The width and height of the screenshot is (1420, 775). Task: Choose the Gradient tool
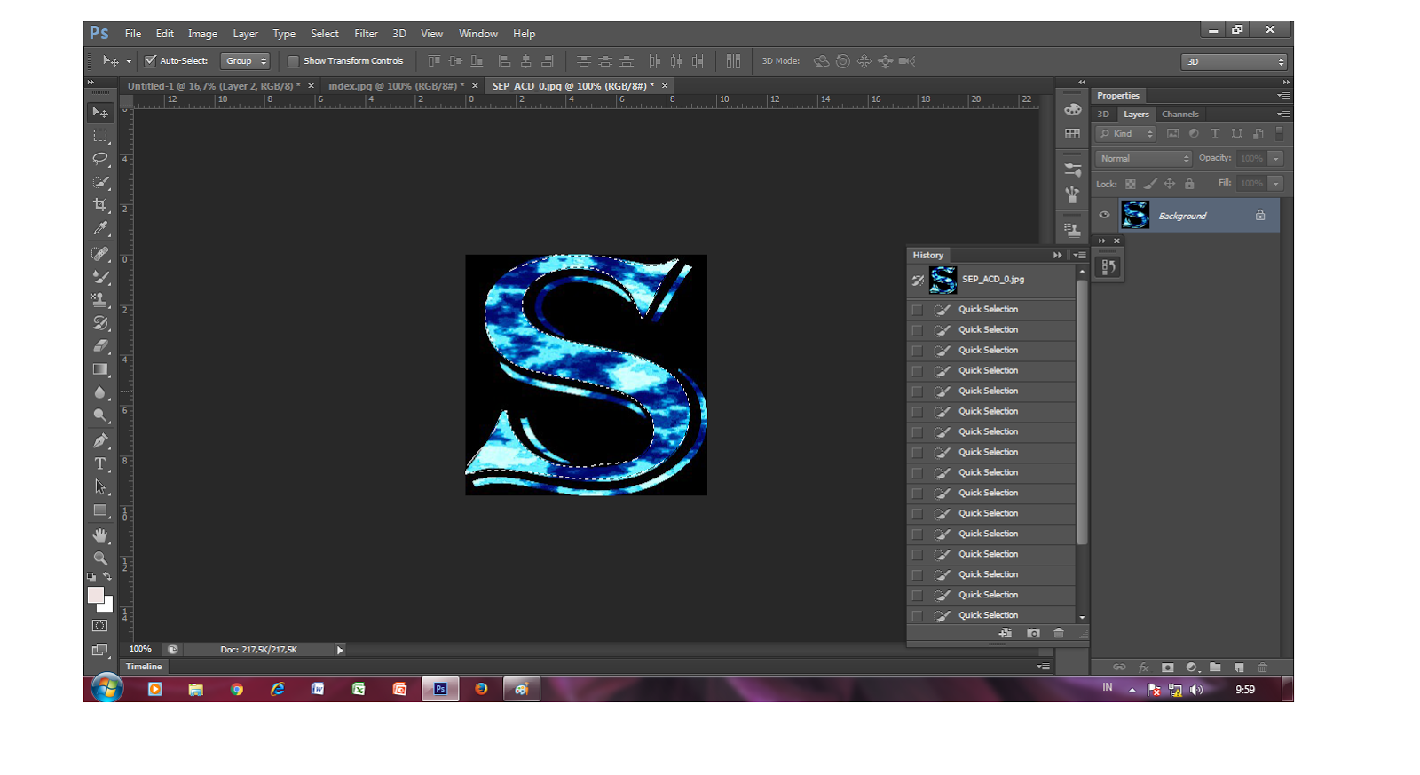[100, 369]
